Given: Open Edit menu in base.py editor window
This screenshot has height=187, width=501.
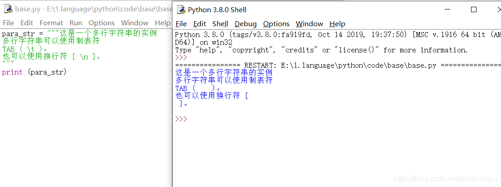Looking at the screenshot, I should tap(27, 23).
